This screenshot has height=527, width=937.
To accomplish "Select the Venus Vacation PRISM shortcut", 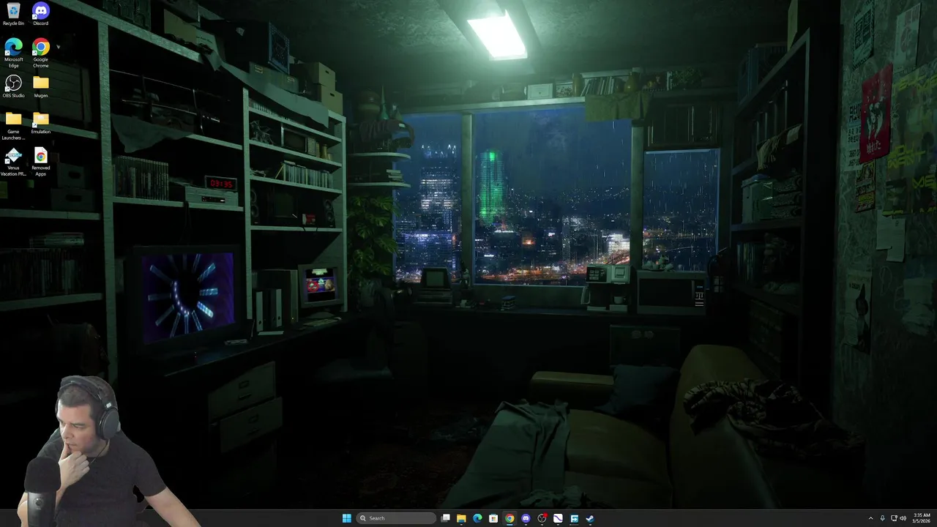I will pos(13,162).
